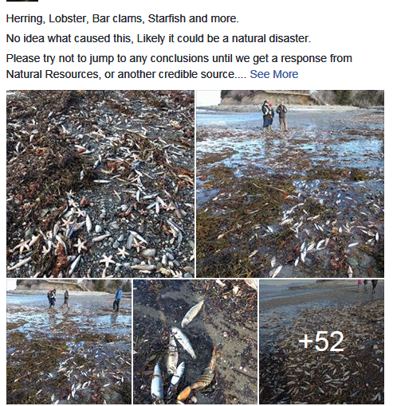Image resolution: width=393 pixels, height=406 pixels.
Task: Click the +52 overlay number
Action: point(321,342)
